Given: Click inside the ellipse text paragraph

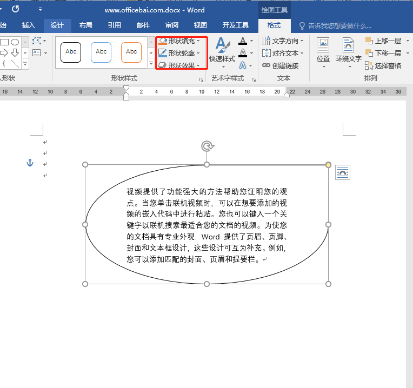Looking at the screenshot, I should coord(206,225).
